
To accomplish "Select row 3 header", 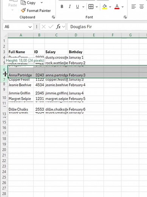I will click(4, 52).
